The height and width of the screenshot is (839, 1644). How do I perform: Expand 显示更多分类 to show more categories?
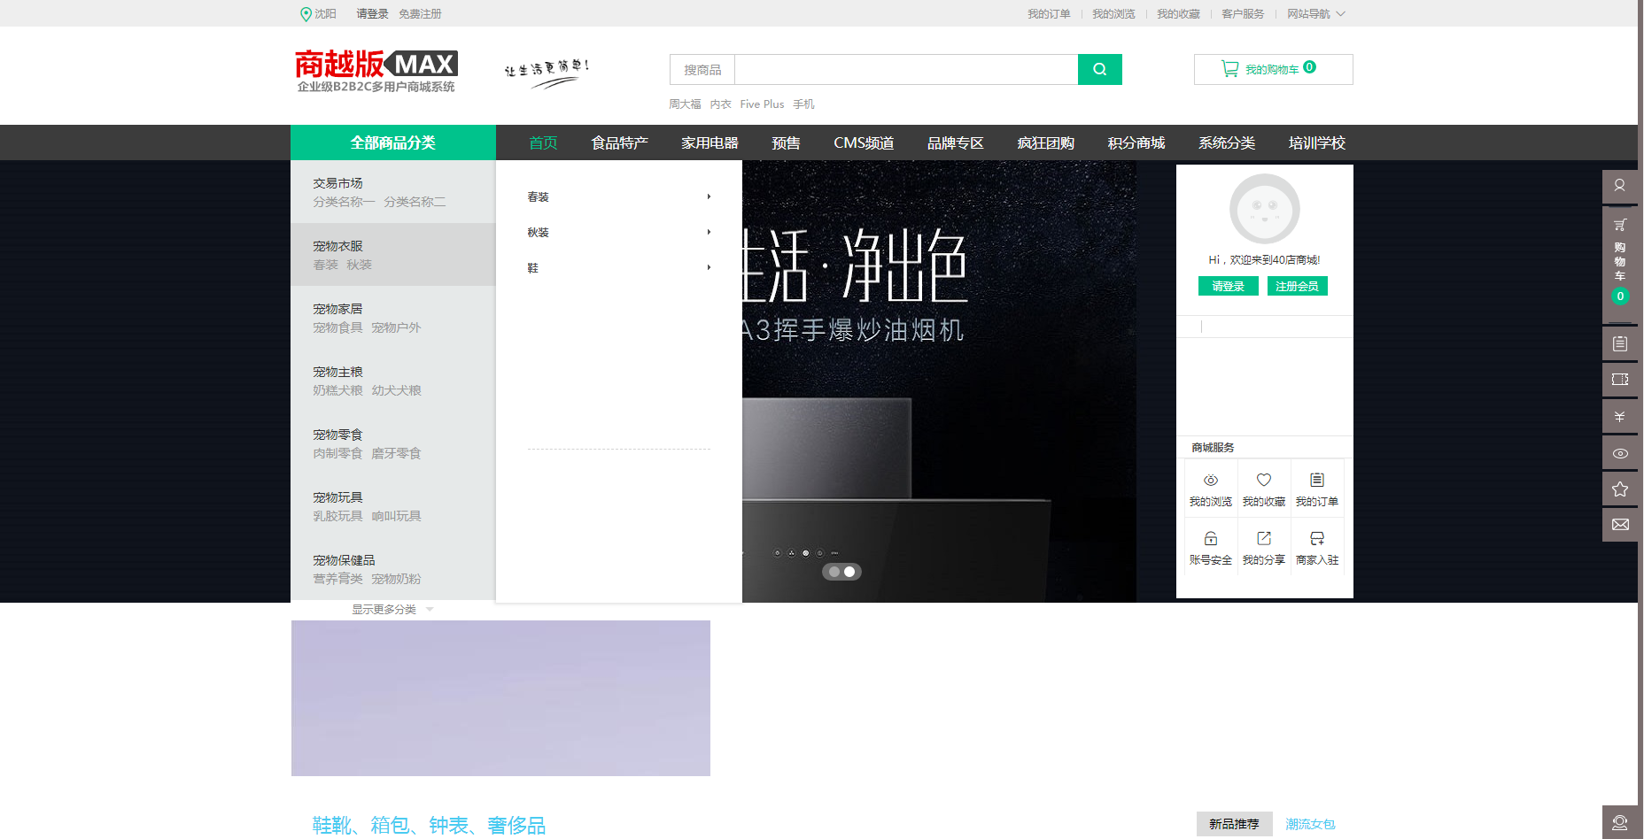[392, 610]
